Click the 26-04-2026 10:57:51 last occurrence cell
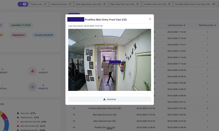 pos(177,102)
